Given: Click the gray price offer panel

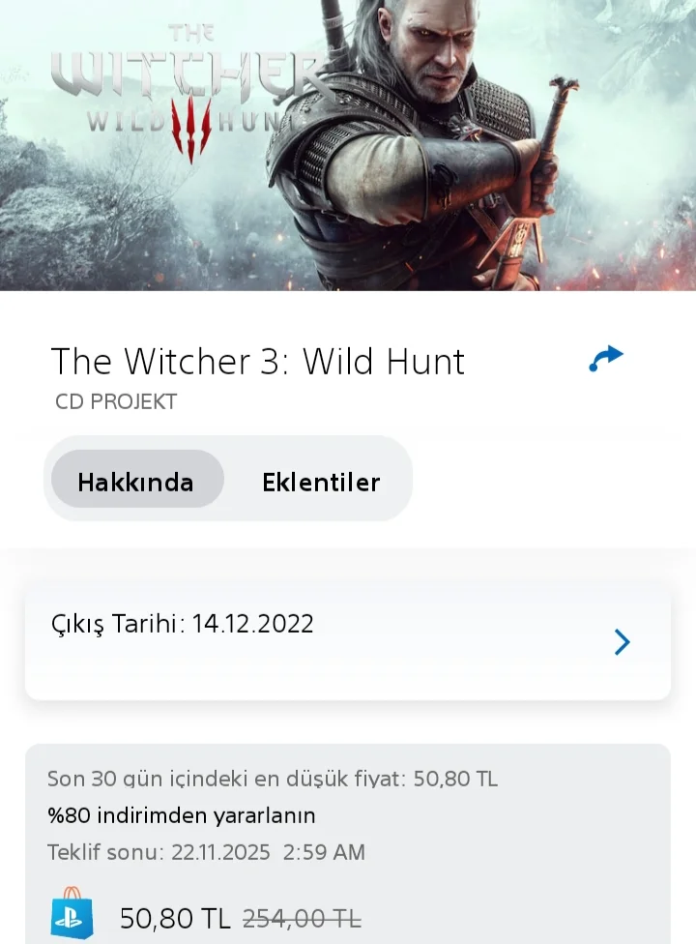Looking at the screenshot, I should 348,844.
